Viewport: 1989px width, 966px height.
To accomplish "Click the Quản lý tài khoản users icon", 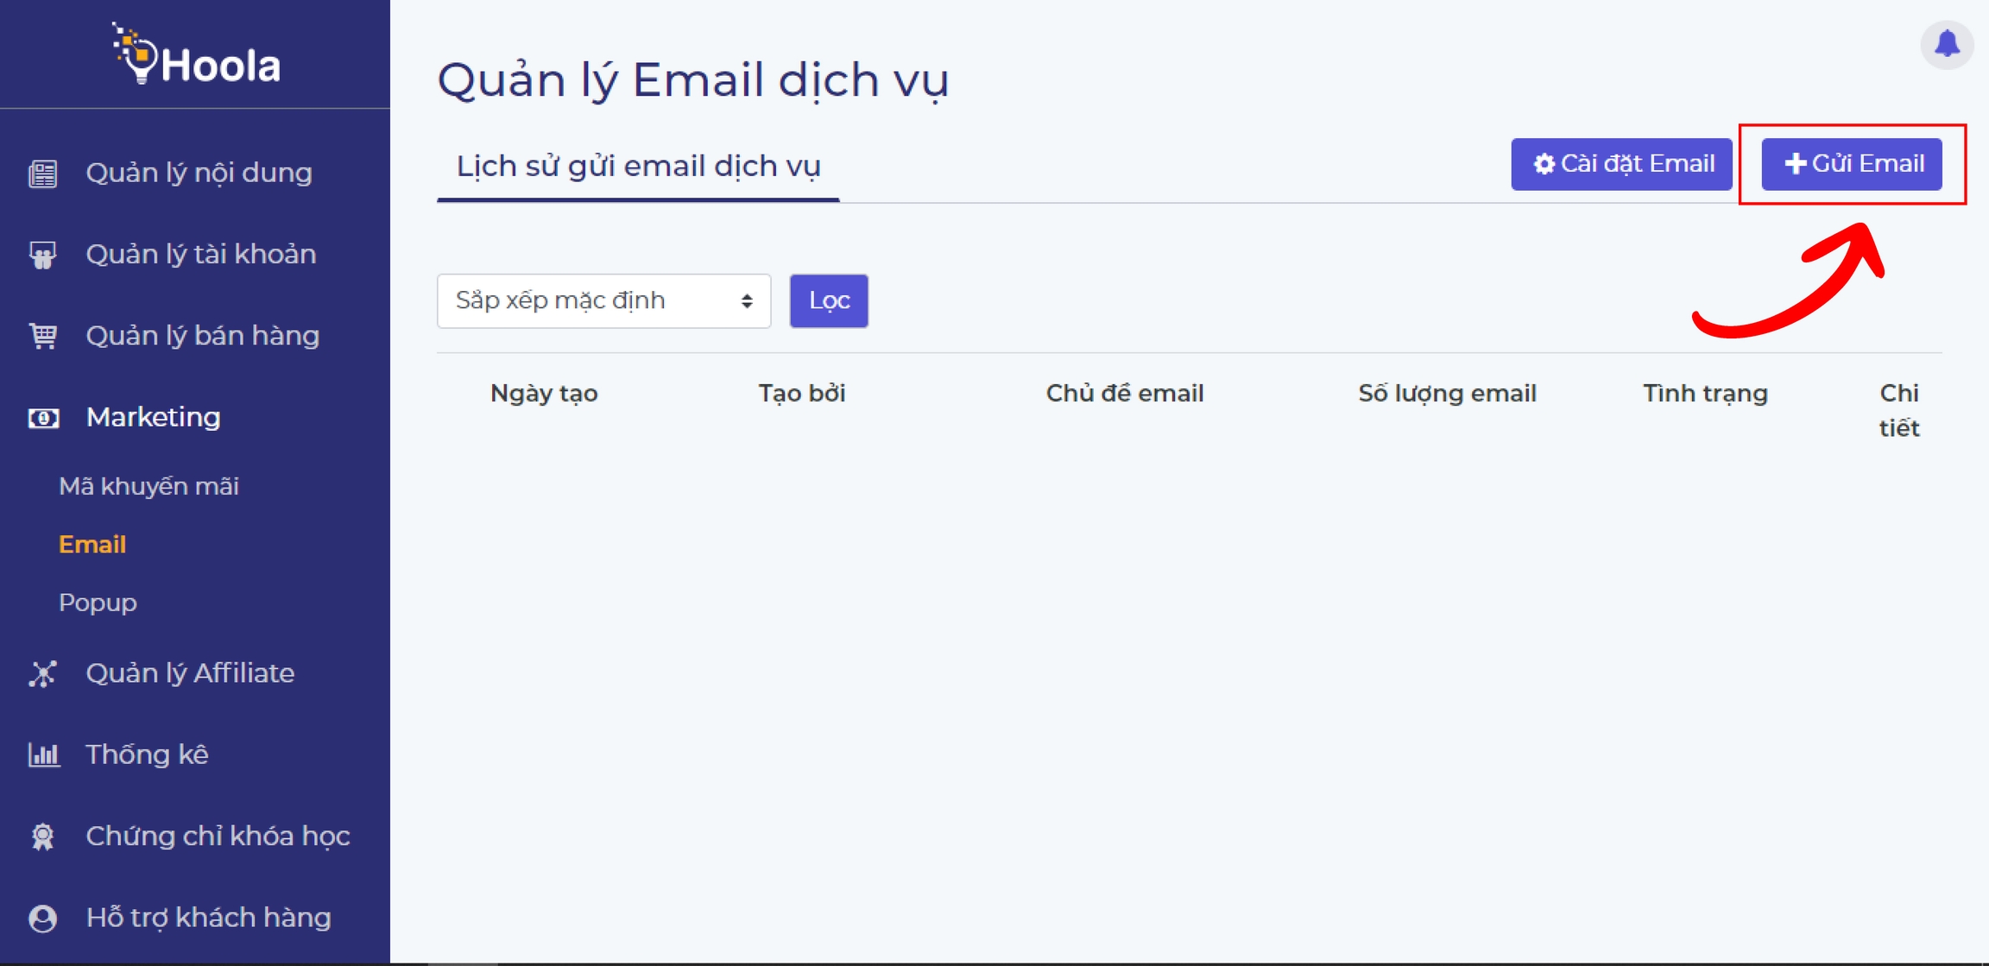I will [x=43, y=255].
